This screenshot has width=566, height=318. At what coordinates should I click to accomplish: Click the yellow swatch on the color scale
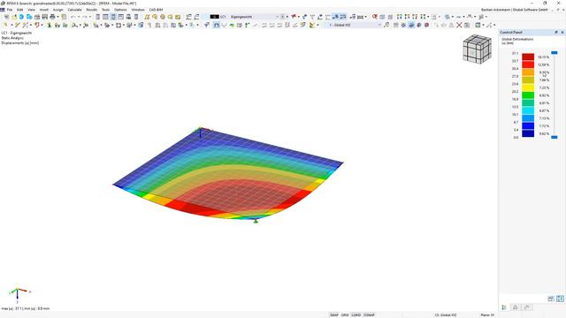pyautogui.click(x=528, y=87)
